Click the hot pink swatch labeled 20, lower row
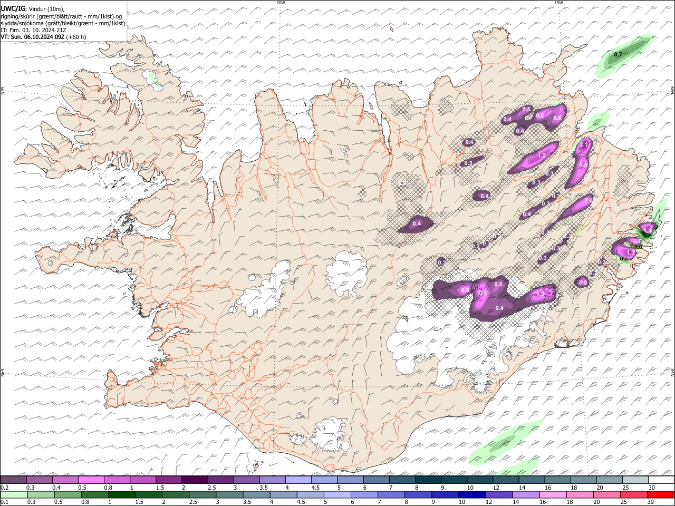Screen dimensions: 675x506 tap(607, 495)
